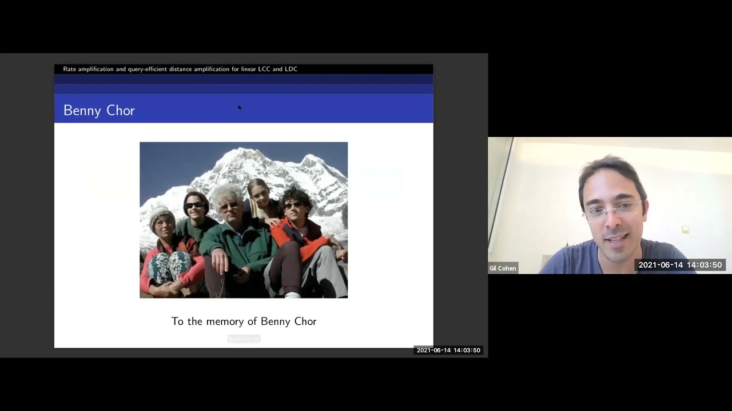Click the timestamp overlay on the speaker video

click(680, 265)
